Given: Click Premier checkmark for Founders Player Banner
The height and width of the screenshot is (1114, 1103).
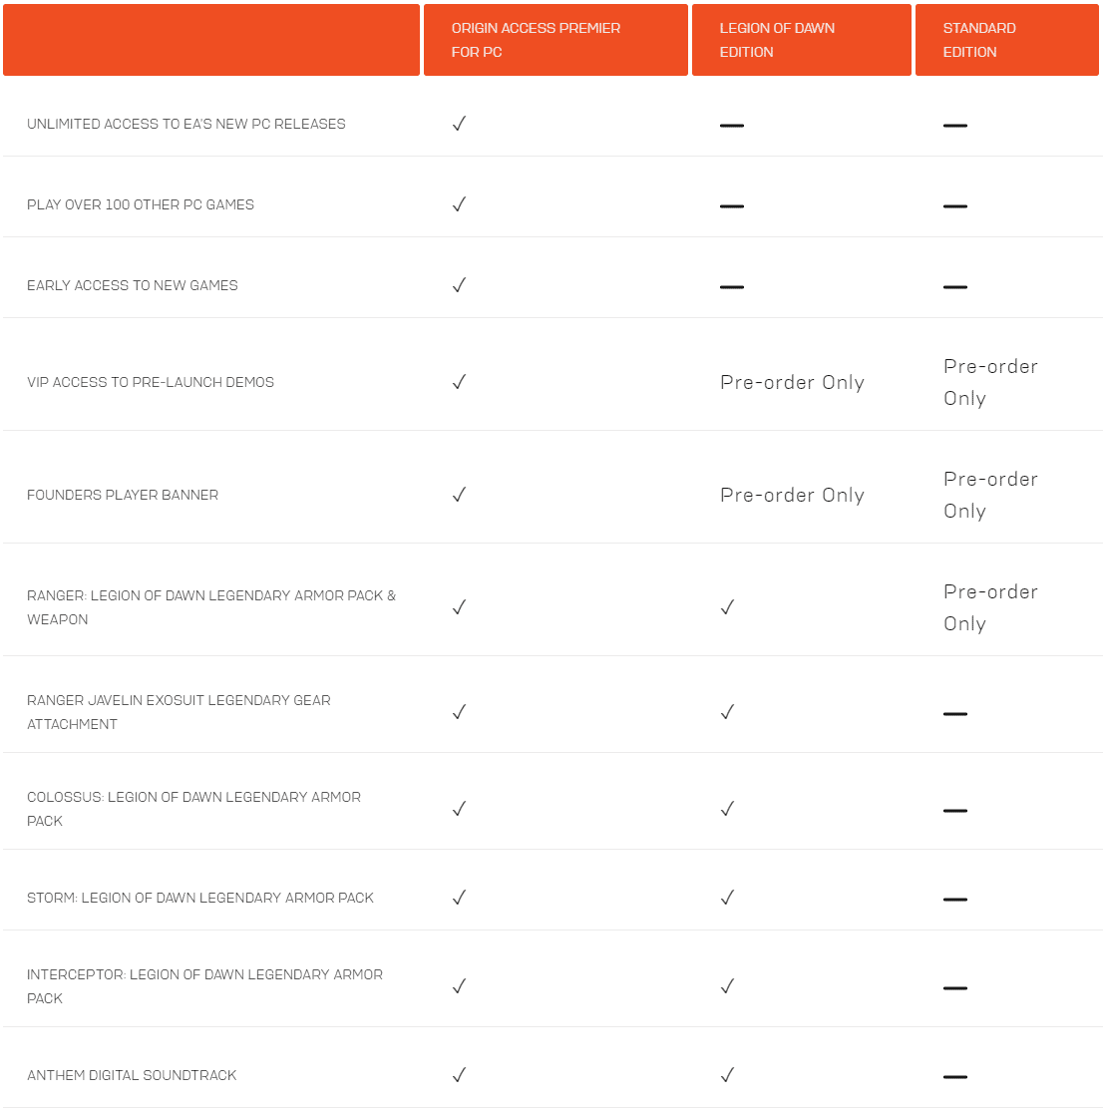Looking at the screenshot, I should click(x=459, y=495).
